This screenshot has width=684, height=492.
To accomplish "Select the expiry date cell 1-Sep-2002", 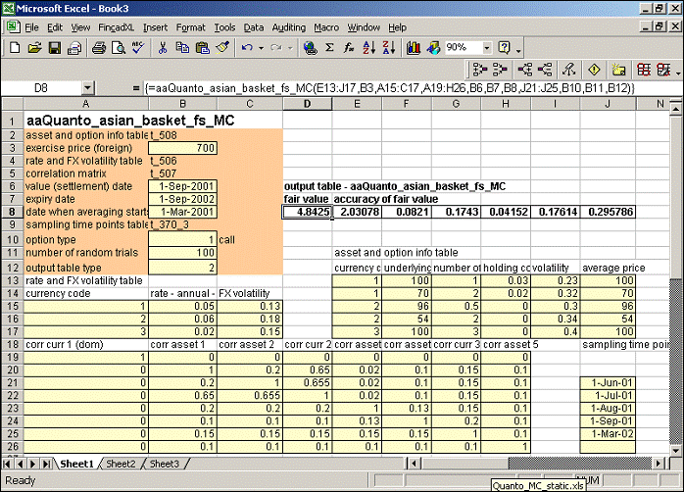I will coord(183,199).
